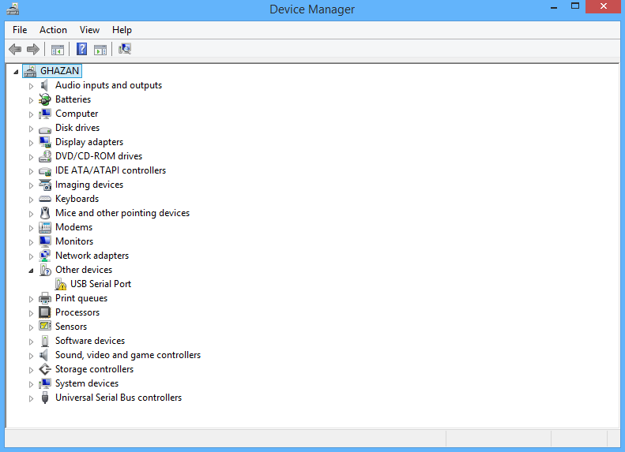This screenshot has width=625, height=452.
Task: Open the Action menu
Action: [x=53, y=30]
